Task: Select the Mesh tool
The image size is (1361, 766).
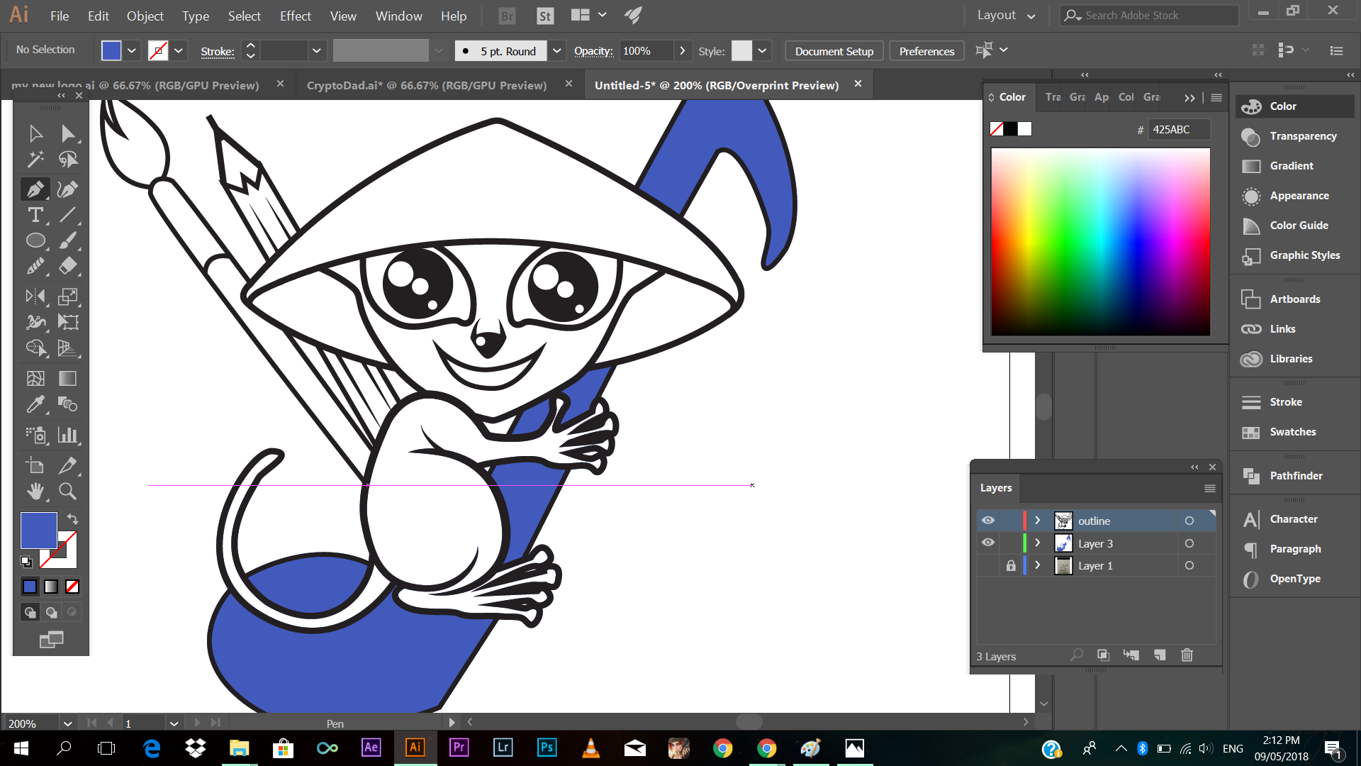Action: pyautogui.click(x=35, y=378)
